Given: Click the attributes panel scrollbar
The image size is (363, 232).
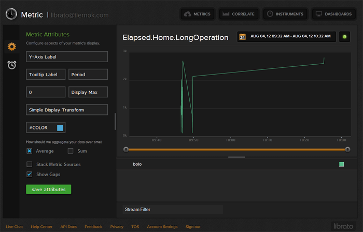Looking at the screenshot, I should pyautogui.click(x=115, y=122).
